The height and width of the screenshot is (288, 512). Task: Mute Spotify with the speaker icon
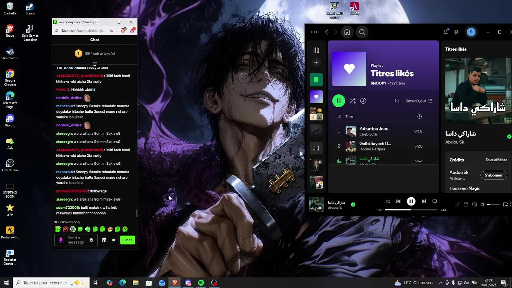point(482,204)
